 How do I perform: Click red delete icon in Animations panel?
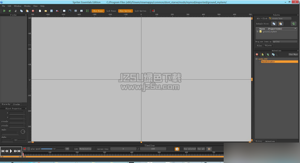coord(257,54)
